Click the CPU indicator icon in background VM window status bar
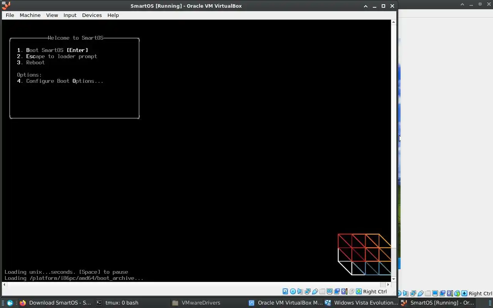The height and width of the screenshot is (308, 493). [x=449, y=293]
